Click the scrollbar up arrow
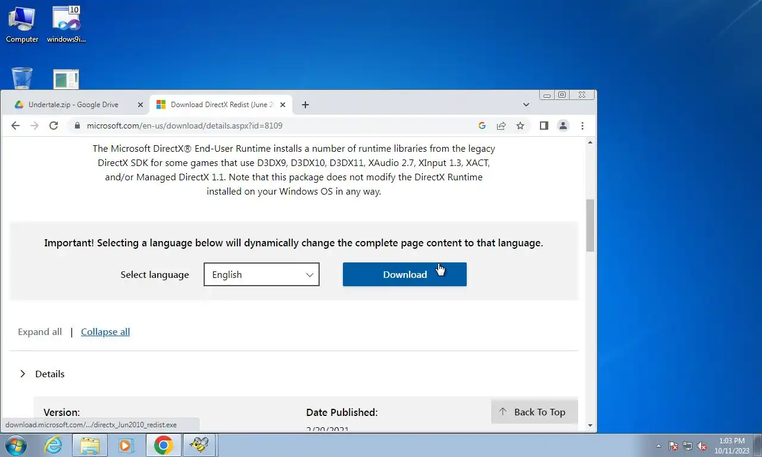 (591, 143)
